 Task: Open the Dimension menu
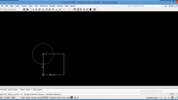[x=44, y=6]
